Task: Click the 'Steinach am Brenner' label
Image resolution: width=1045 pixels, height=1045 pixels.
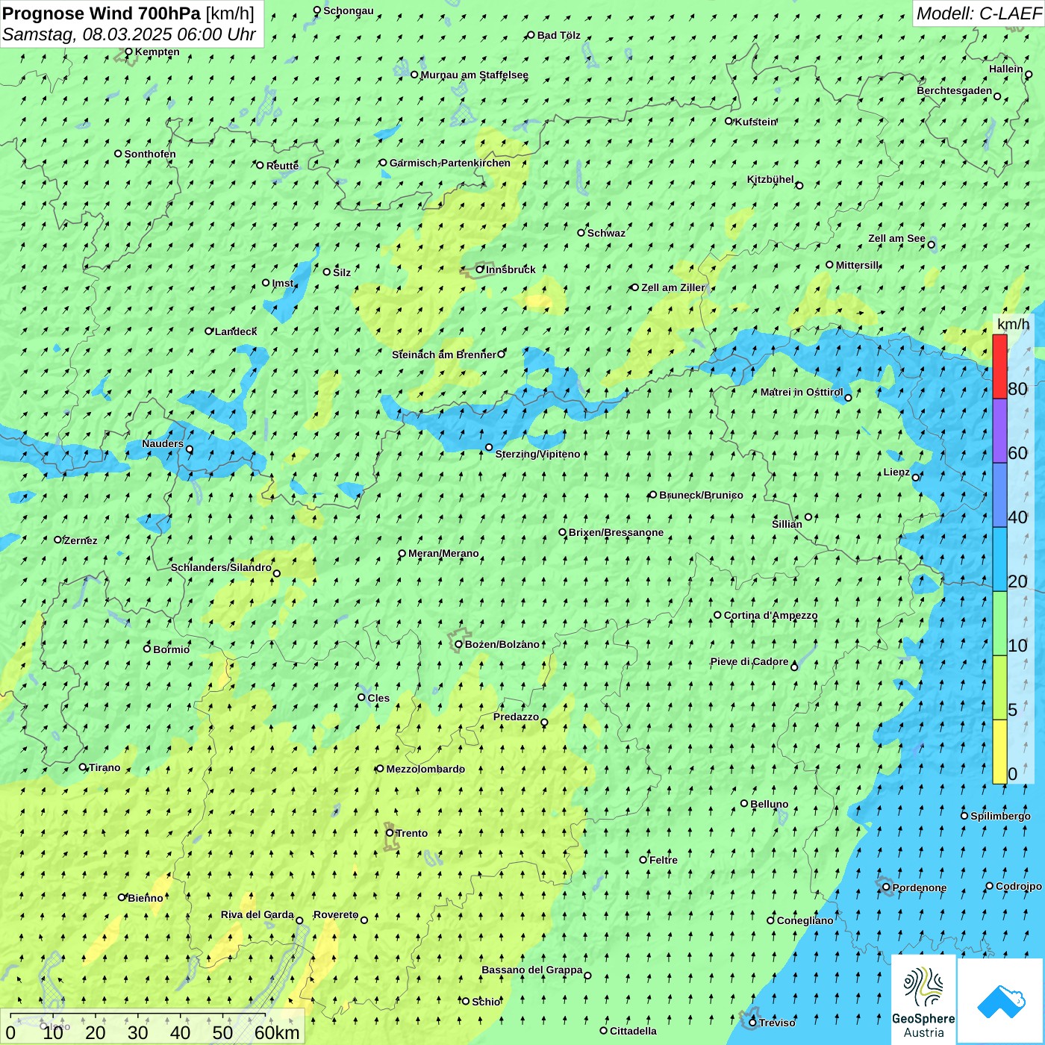Action: click(x=443, y=355)
